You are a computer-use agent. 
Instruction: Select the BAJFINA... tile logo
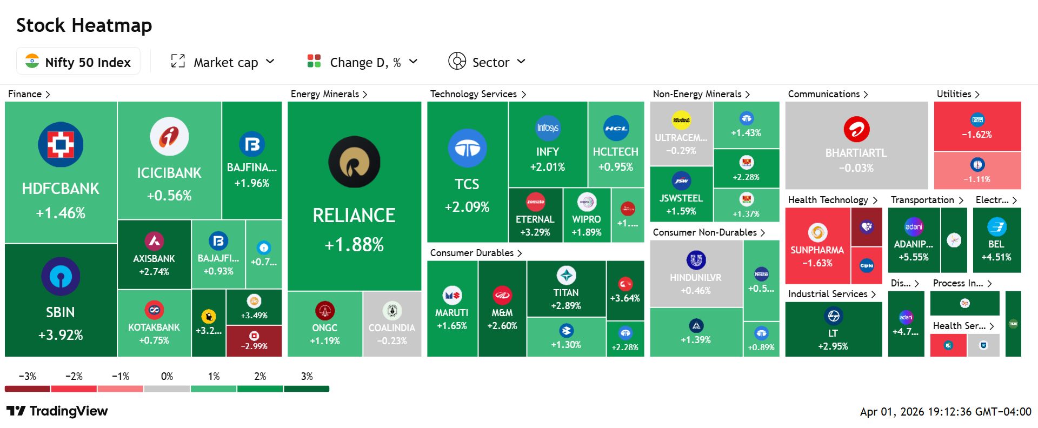point(252,144)
